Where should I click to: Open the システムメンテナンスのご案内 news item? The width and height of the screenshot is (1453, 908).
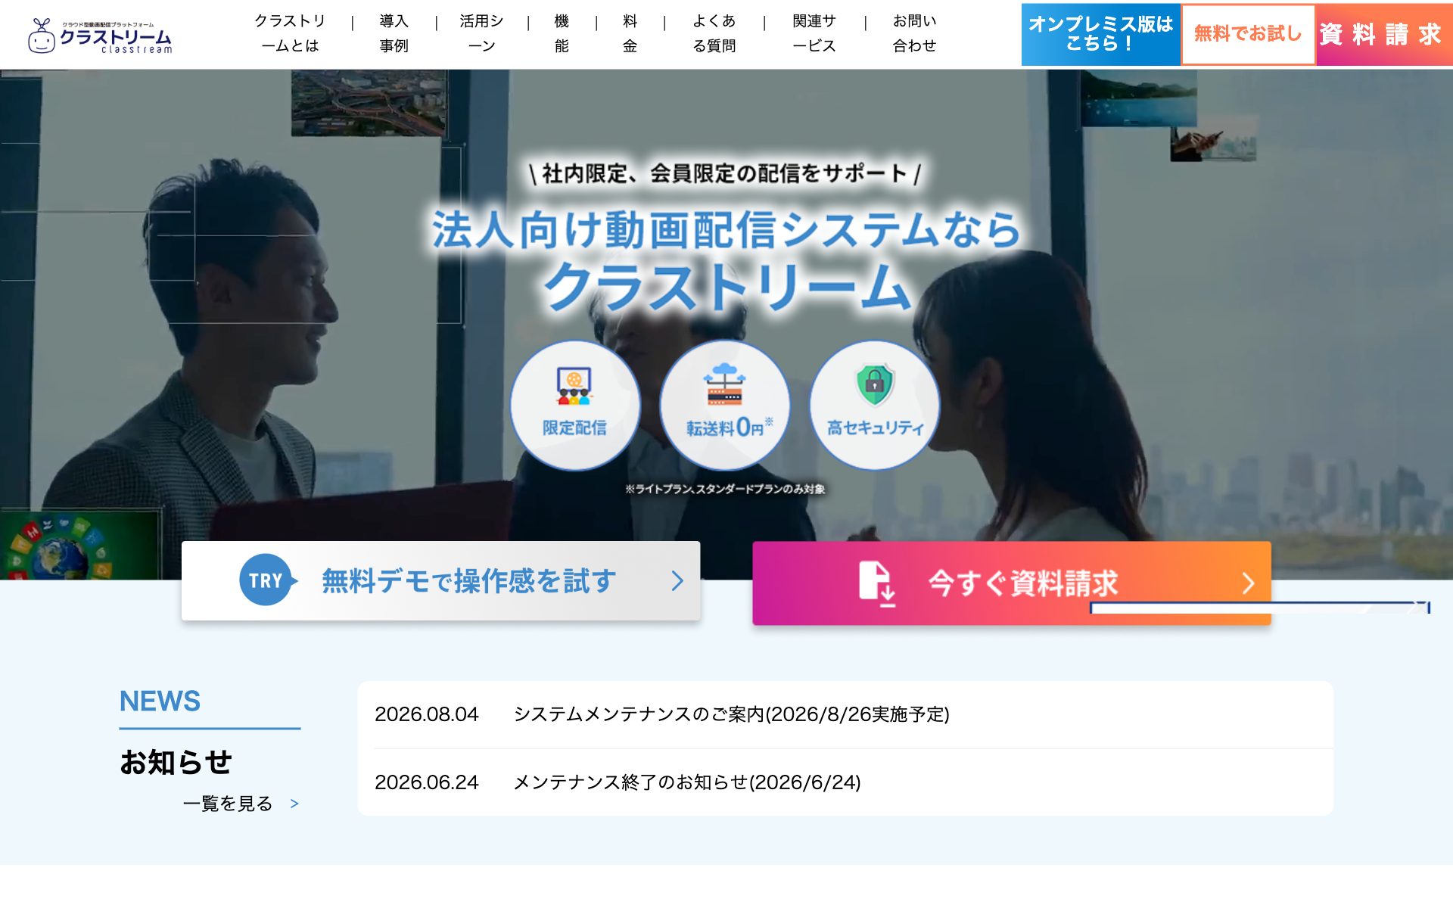[731, 714]
